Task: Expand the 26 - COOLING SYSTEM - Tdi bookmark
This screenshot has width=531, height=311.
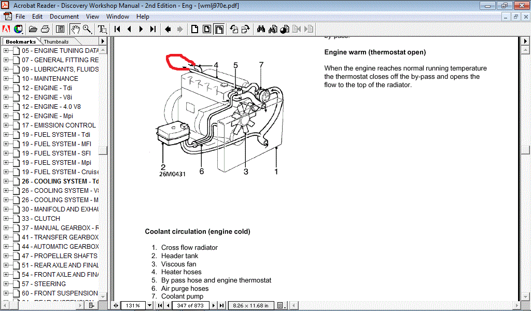Action: pos(6,181)
